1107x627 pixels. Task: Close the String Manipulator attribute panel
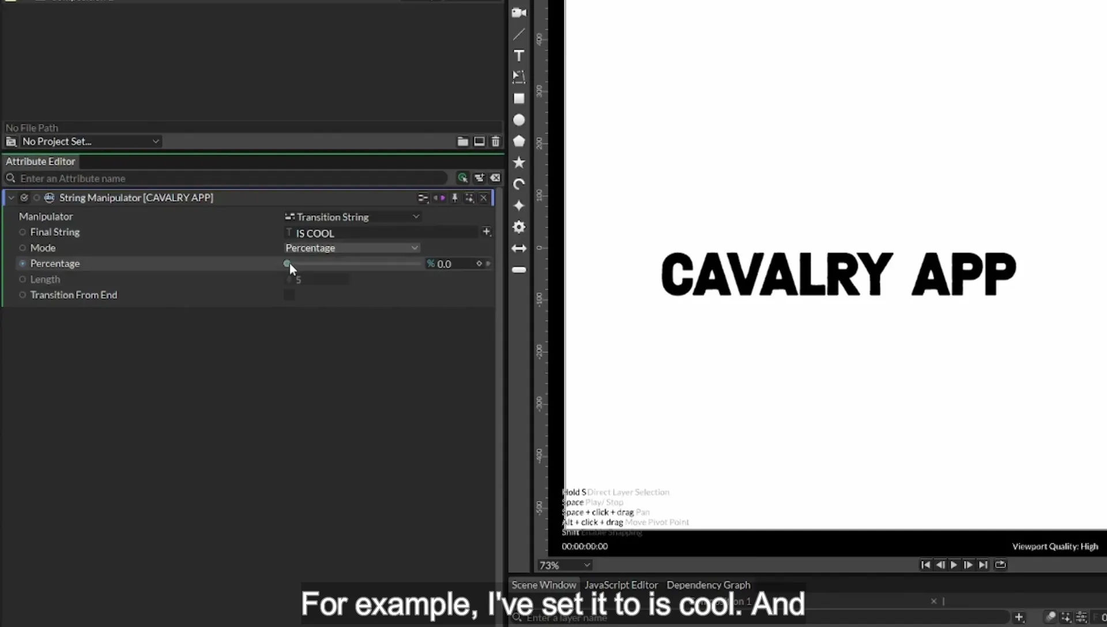click(x=483, y=198)
